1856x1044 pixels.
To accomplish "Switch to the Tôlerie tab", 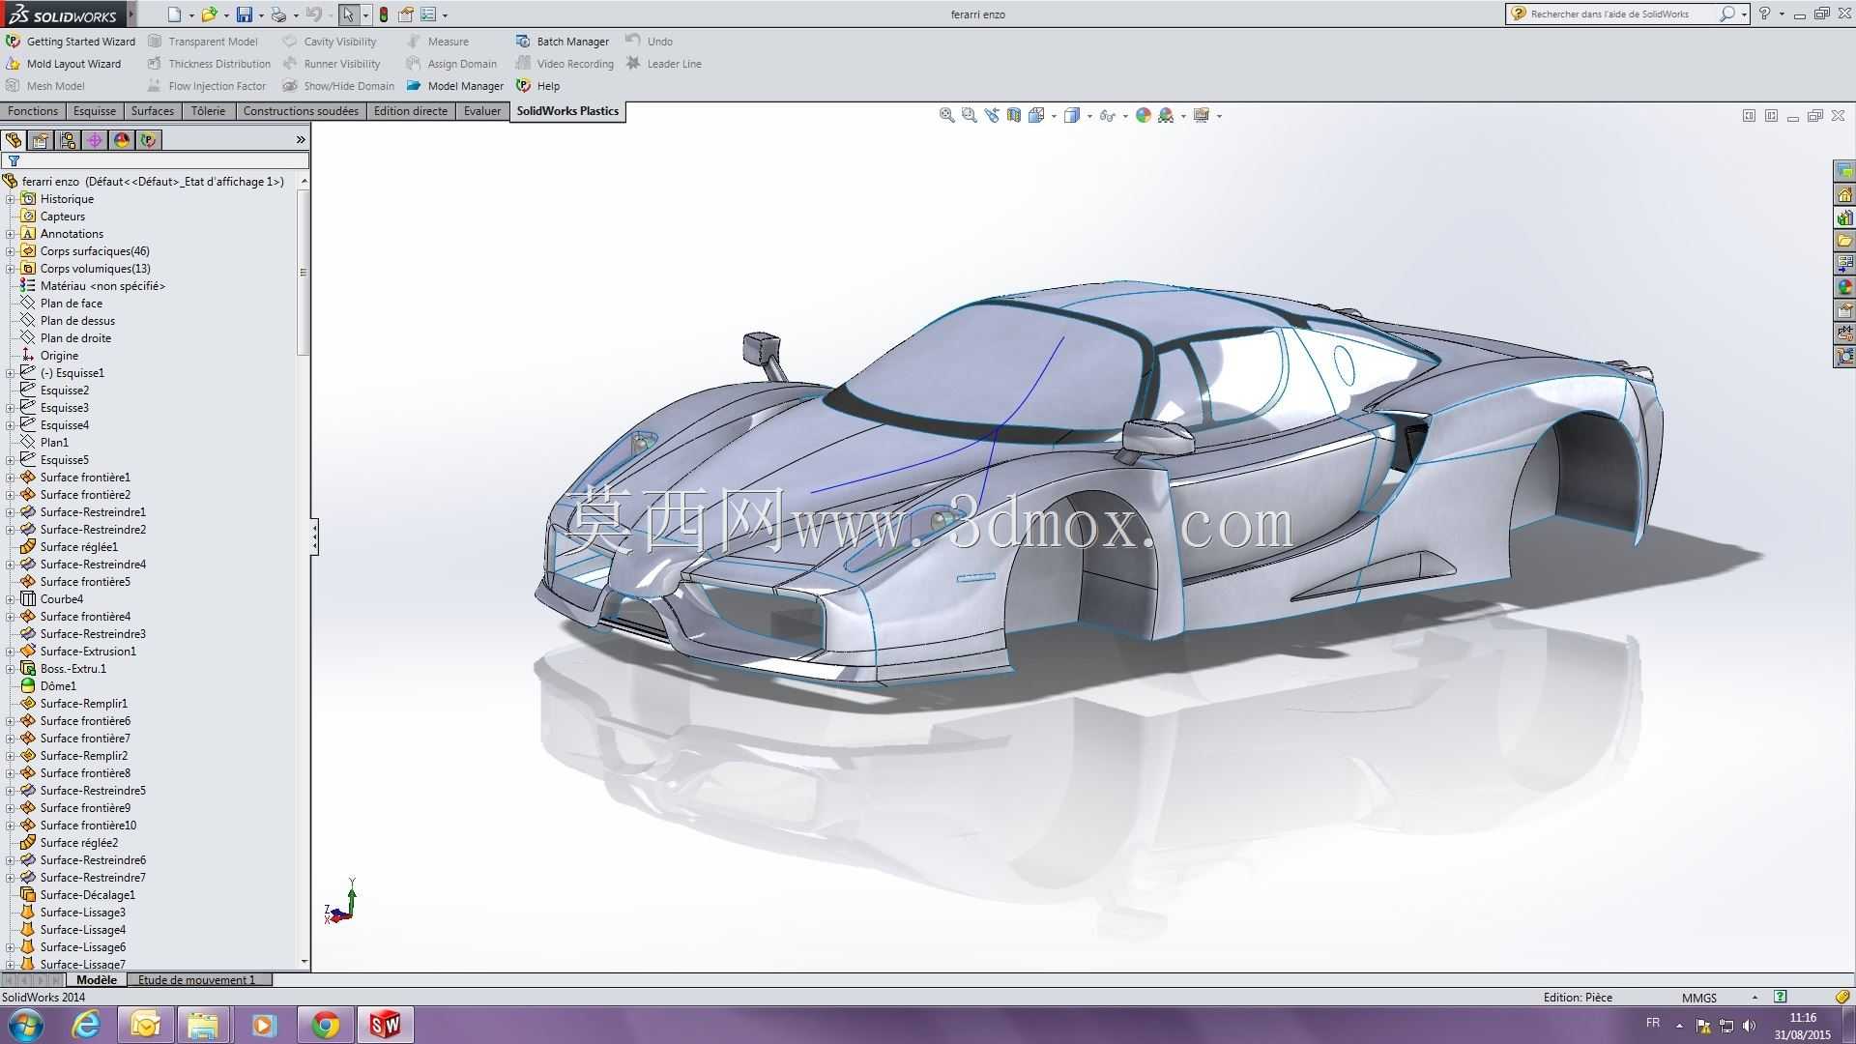I will coord(208,111).
